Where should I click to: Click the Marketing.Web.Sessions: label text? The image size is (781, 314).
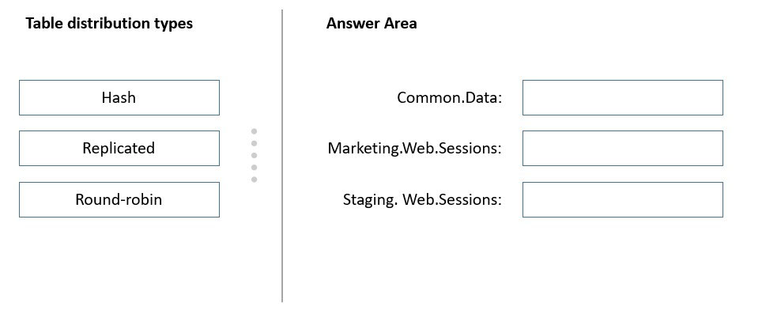(x=414, y=148)
